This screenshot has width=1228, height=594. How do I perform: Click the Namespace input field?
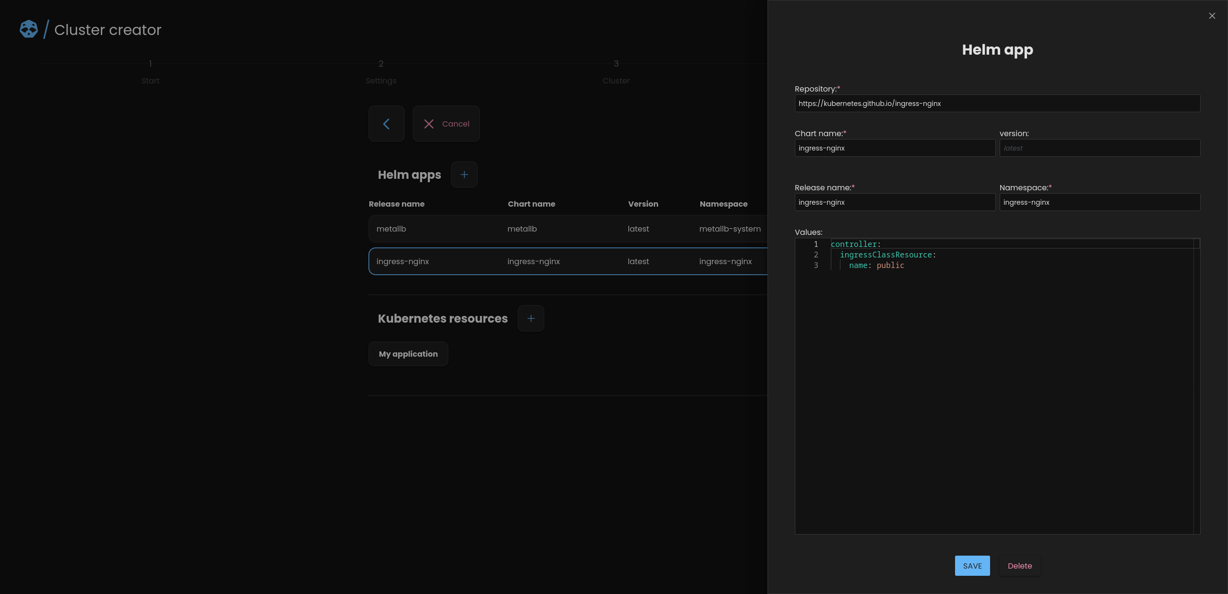point(1099,202)
